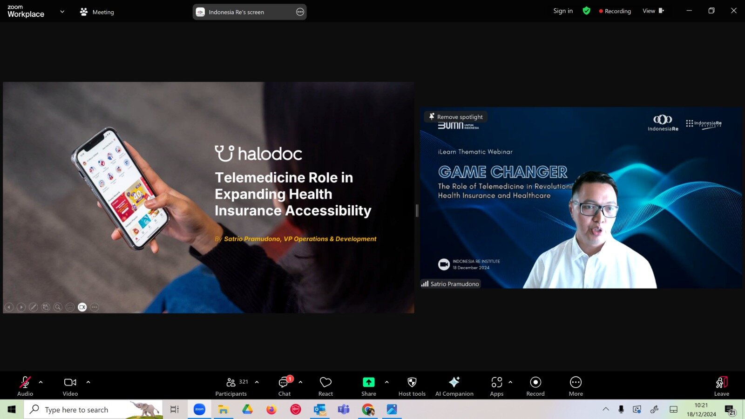Open the More options menu

[576, 386]
